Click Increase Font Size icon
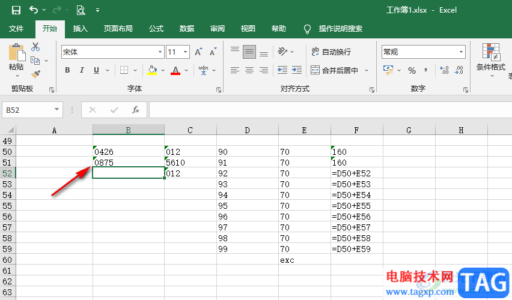Screen dimensions: 512x300 [x=198, y=52]
